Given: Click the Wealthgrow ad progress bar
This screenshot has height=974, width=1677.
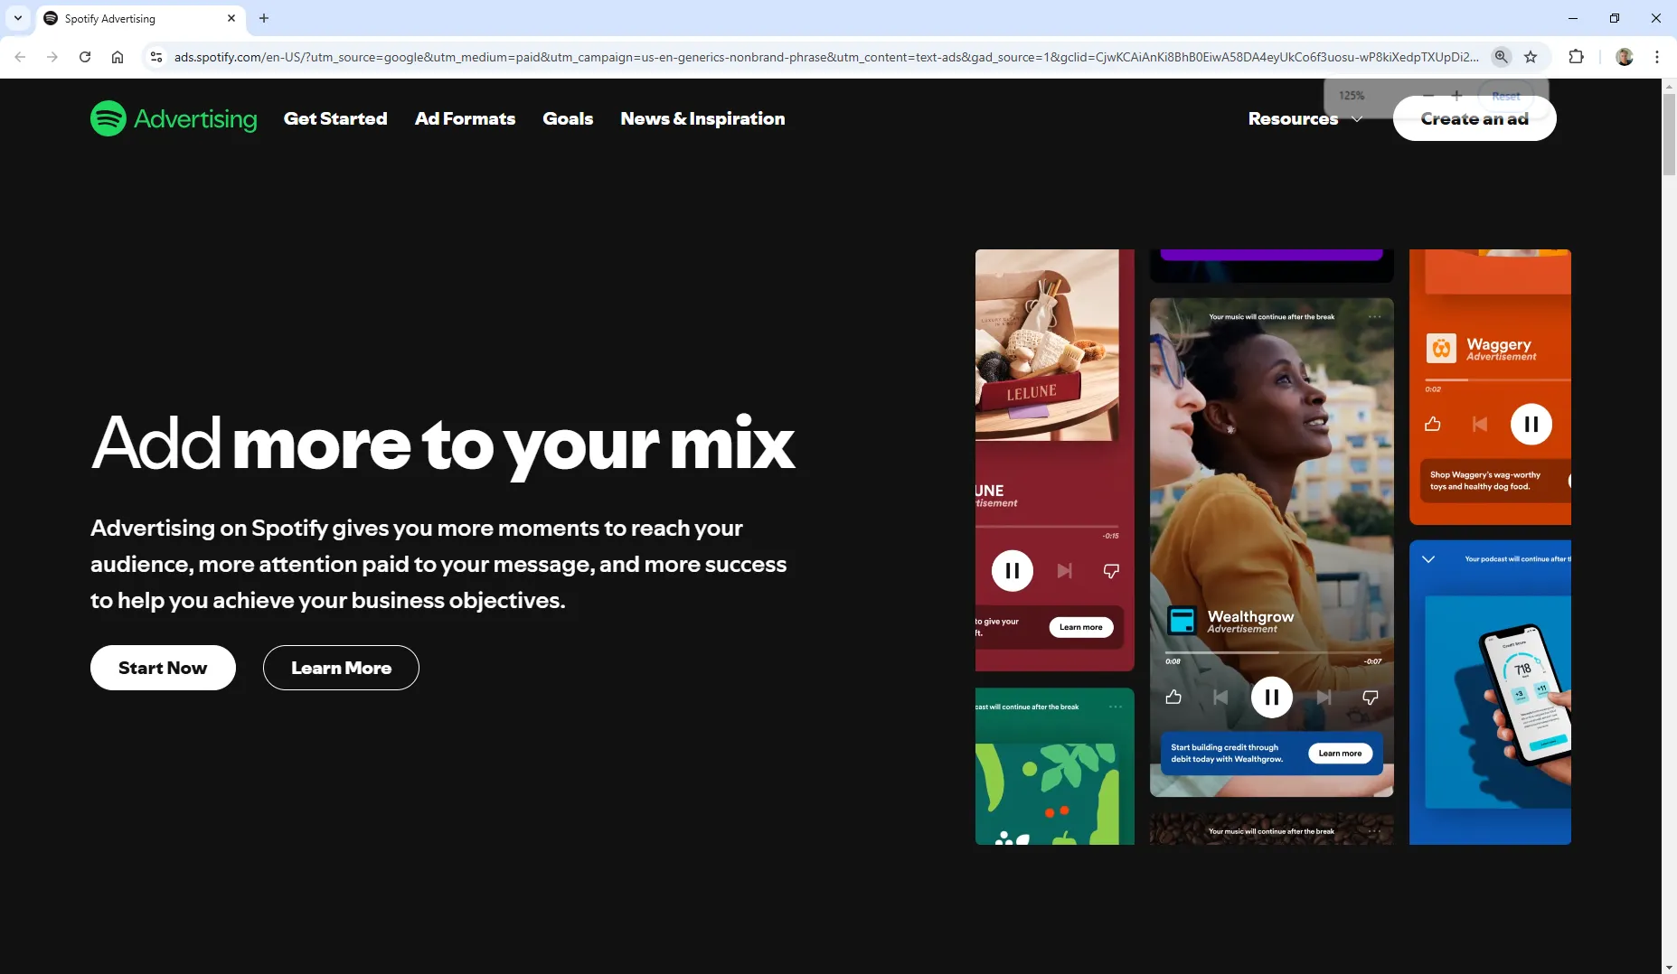Looking at the screenshot, I should pos(1272,652).
